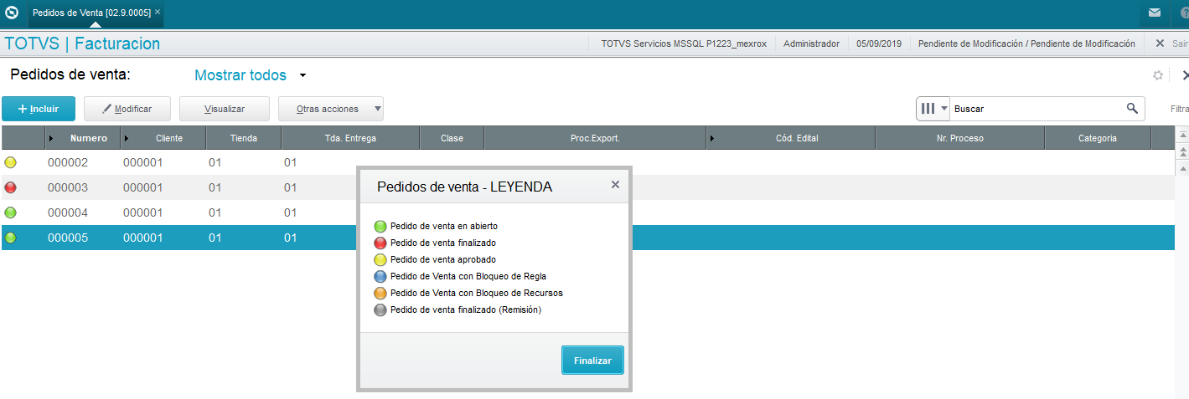Click the arrow before Cód. Edital column

(712, 138)
